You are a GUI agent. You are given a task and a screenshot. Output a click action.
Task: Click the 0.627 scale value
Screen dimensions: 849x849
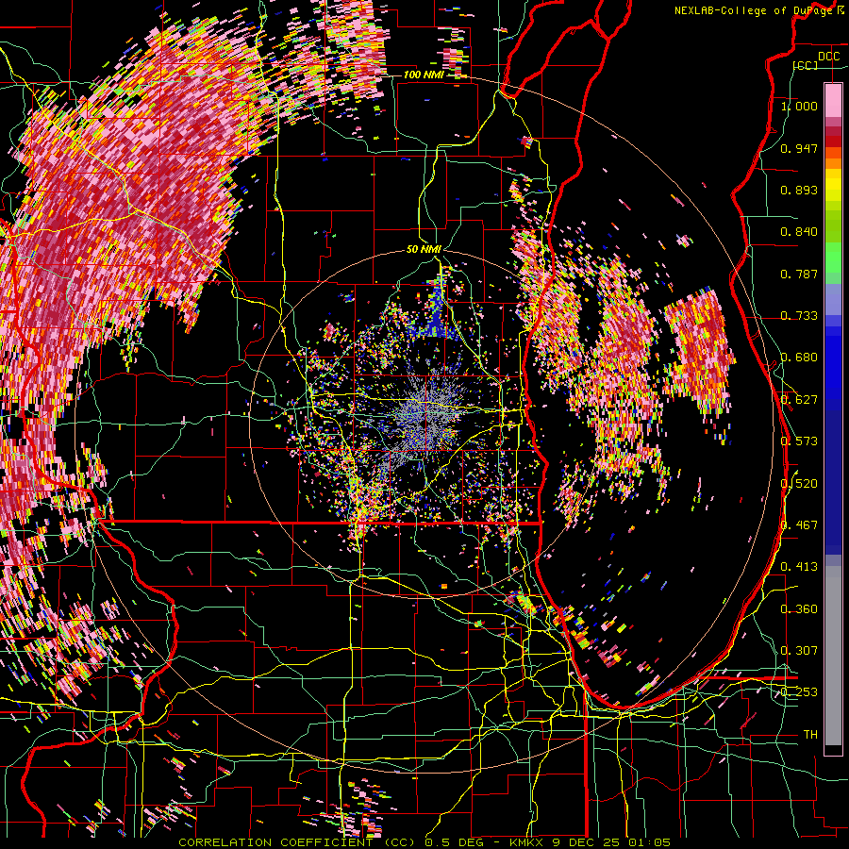799,399
